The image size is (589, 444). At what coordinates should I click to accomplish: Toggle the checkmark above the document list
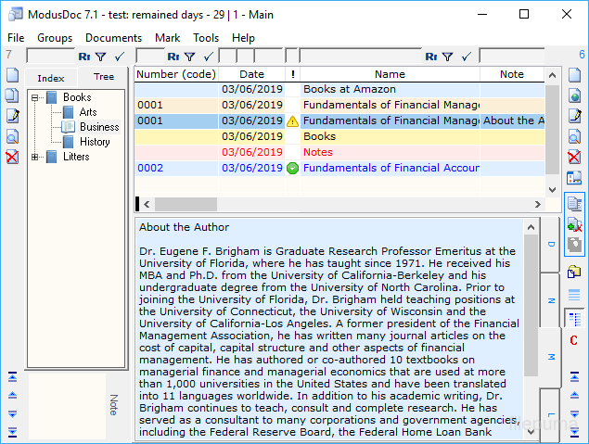point(206,57)
